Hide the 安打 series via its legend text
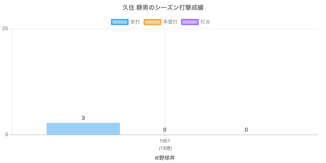This screenshot has width=326, height=163. pyautogui.click(x=135, y=22)
